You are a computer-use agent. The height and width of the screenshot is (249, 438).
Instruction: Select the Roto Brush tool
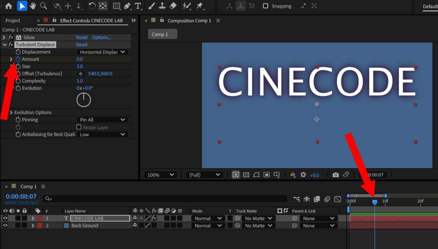(x=186, y=6)
